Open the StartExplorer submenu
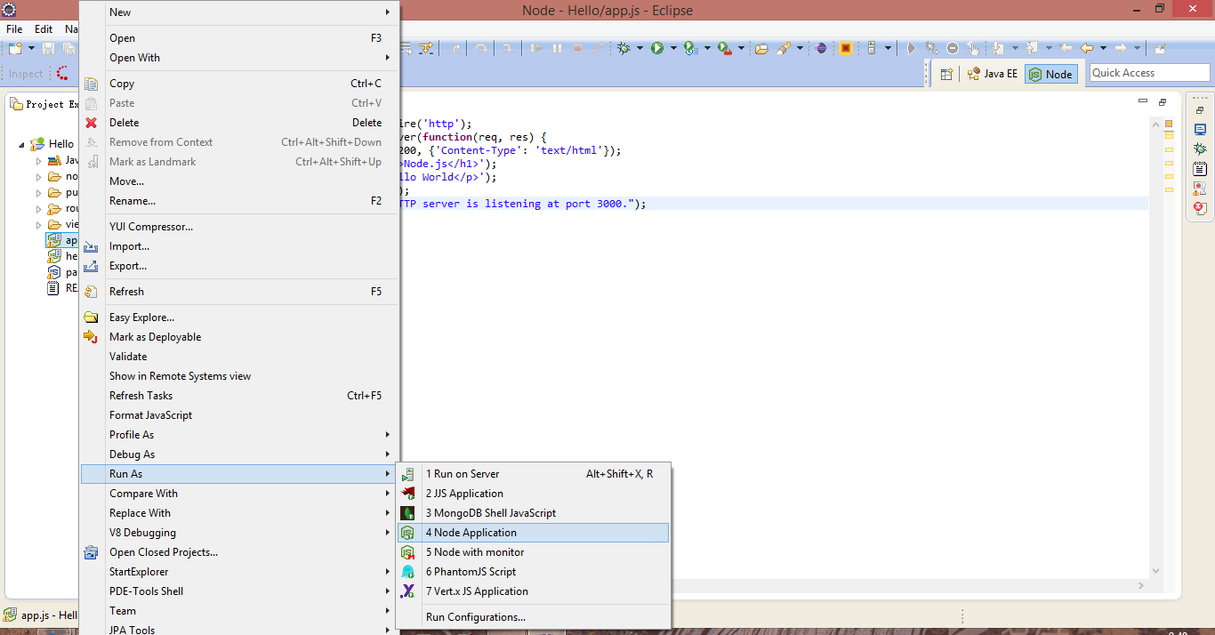This screenshot has height=635, width=1215. click(x=240, y=572)
